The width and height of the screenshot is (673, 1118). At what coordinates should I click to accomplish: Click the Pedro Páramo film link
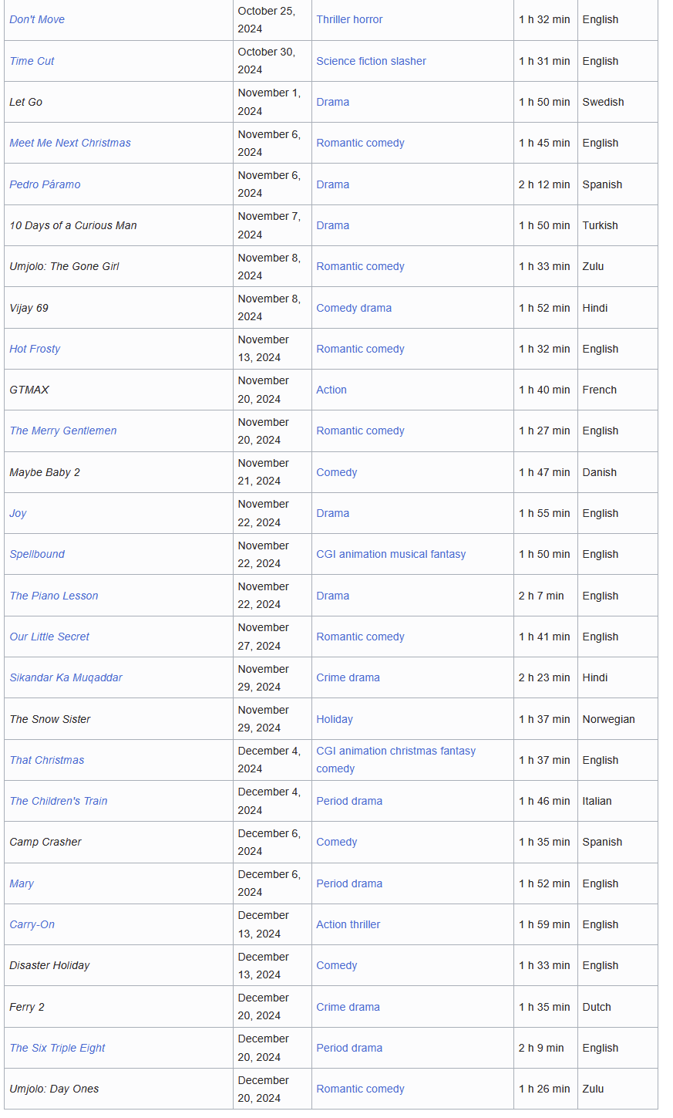pos(45,184)
